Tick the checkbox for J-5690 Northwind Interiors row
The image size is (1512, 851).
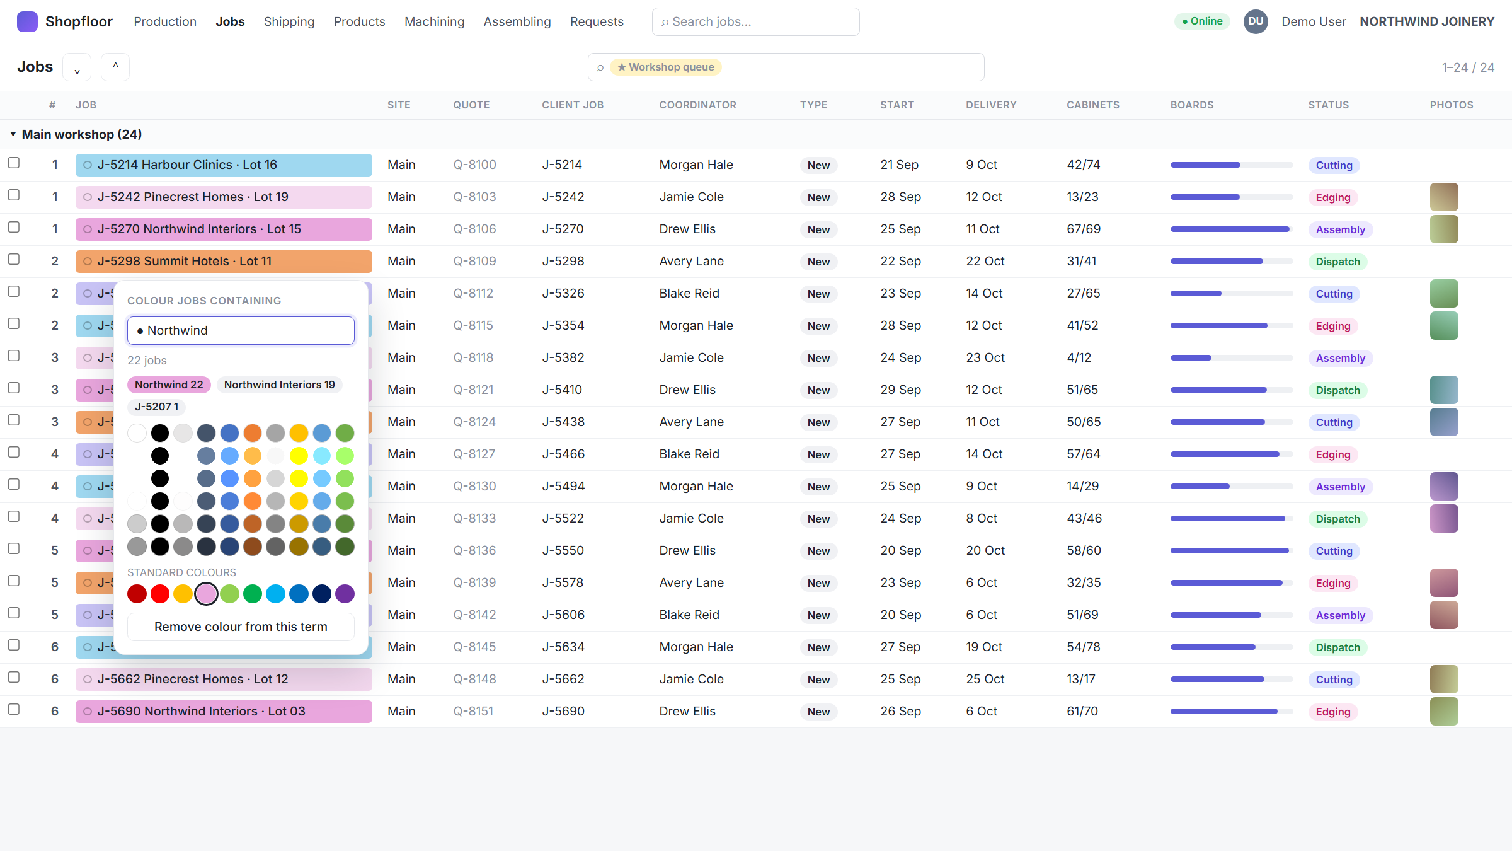(x=14, y=710)
